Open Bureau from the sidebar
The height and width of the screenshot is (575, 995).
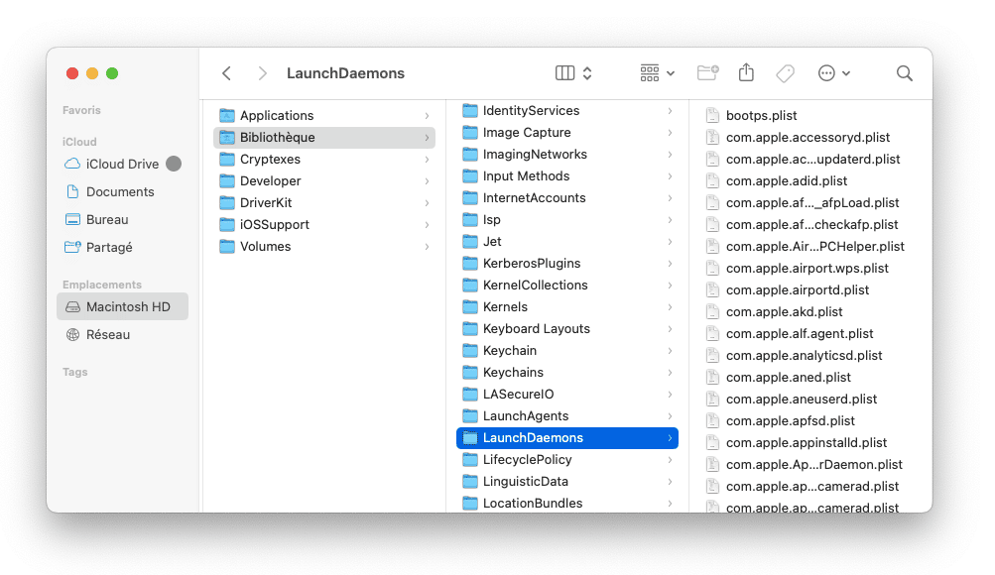click(x=107, y=219)
